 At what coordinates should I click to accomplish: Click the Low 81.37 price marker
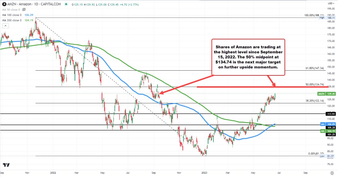(x=326, y=156)
